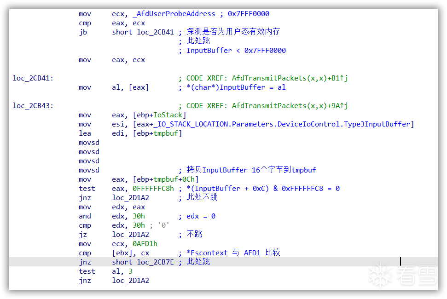Click comment 'edx = 0'
Screen dimensions: 447x299
click(201, 216)
